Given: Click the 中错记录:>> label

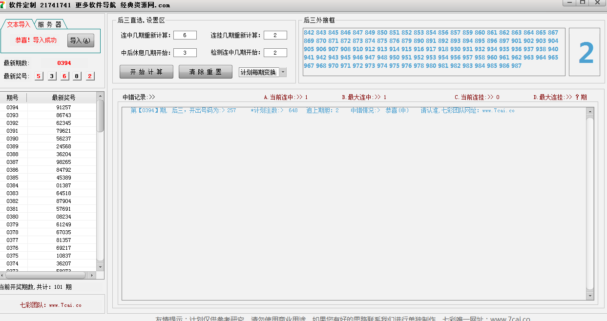Looking at the screenshot, I should click(x=139, y=97).
